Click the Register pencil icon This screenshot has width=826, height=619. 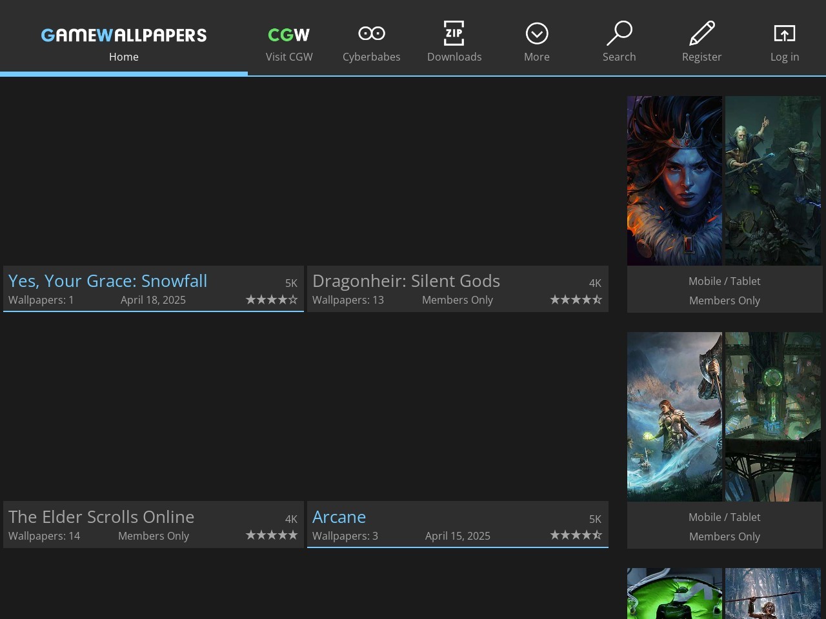(x=701, y=34)
